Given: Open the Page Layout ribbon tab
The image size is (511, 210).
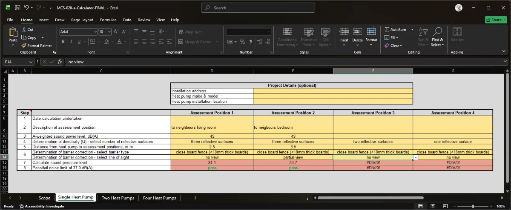Looking at the screenshot, I should [x=82, y=20].
